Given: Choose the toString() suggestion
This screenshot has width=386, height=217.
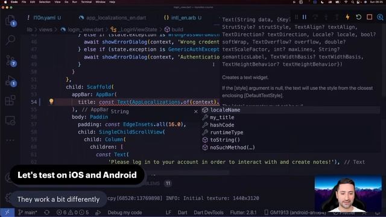Looking at the screenshot, I should click(291, 140).
